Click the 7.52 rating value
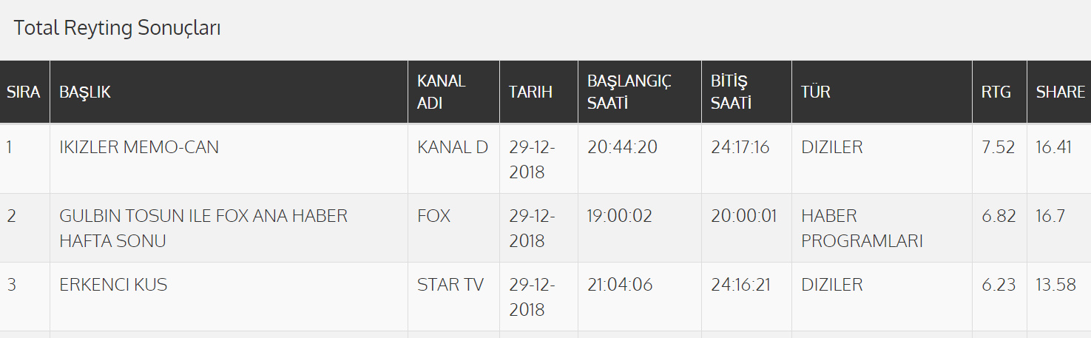Image resolution: width=1091 pixels, height=338 pixels. point(999,147)
